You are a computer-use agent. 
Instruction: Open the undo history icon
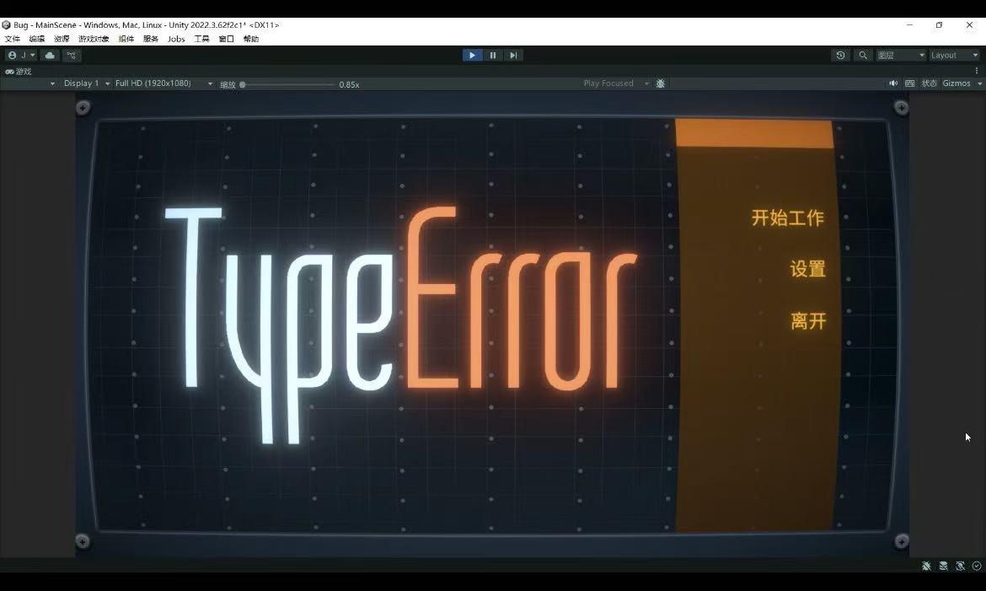point(840,56)
